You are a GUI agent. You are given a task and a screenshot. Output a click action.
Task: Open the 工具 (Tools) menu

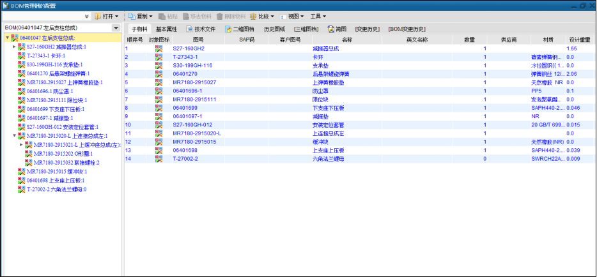click(318, 16)
